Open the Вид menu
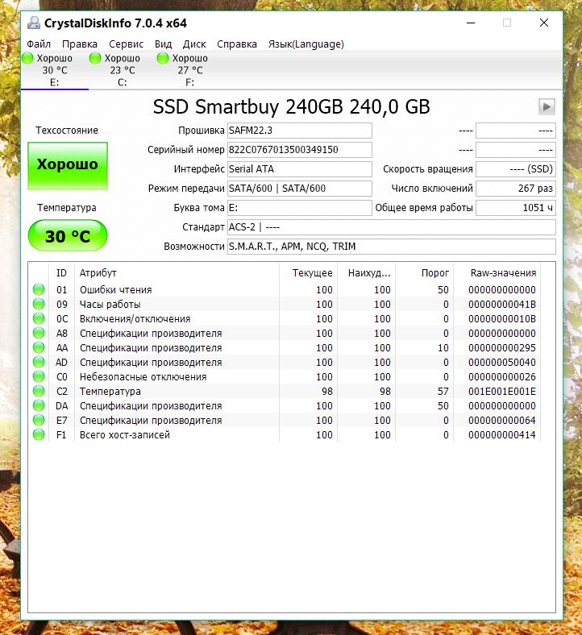 (x=163, y=44)
